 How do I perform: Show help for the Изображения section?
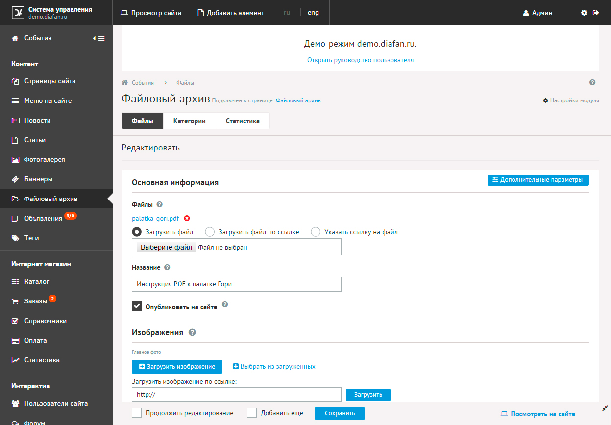(x=192, y=332)
